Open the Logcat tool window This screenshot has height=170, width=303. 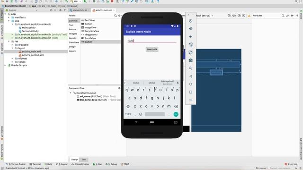[x=62, y=164]
